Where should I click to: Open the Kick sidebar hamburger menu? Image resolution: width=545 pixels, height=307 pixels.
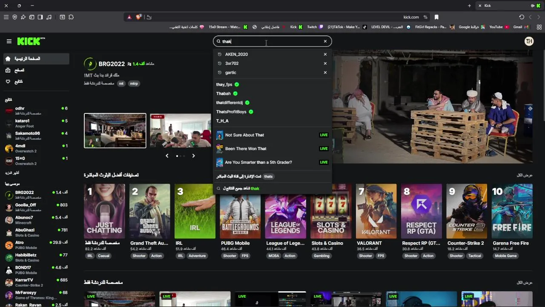click(9, 41)
